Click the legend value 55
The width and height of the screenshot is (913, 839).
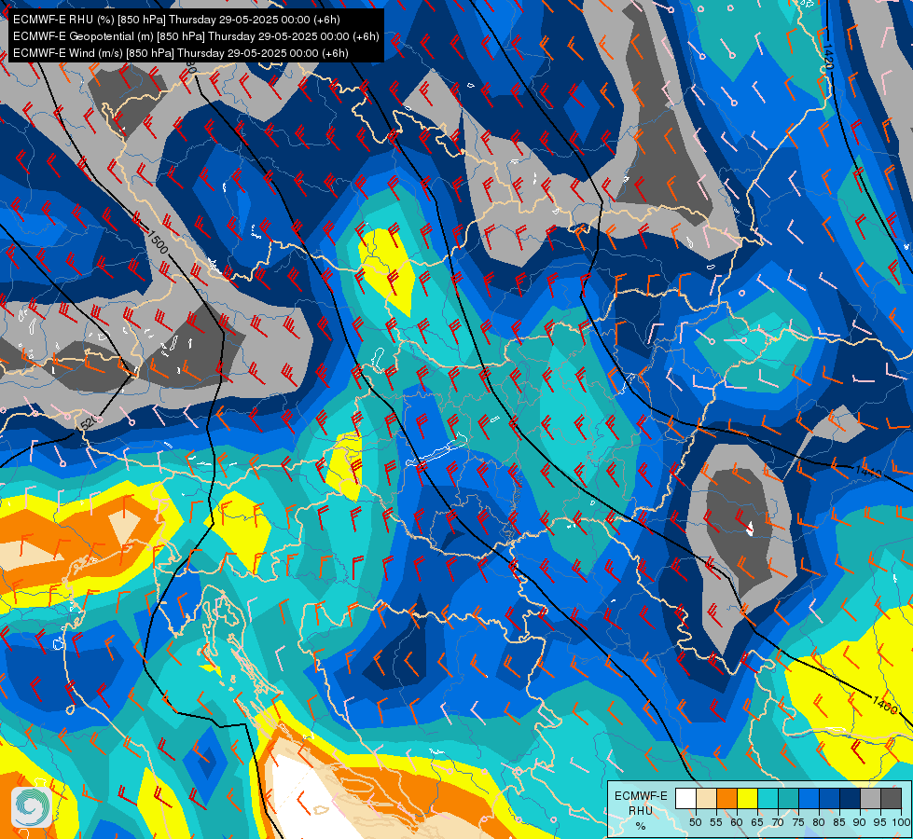[x=716, y=822]
